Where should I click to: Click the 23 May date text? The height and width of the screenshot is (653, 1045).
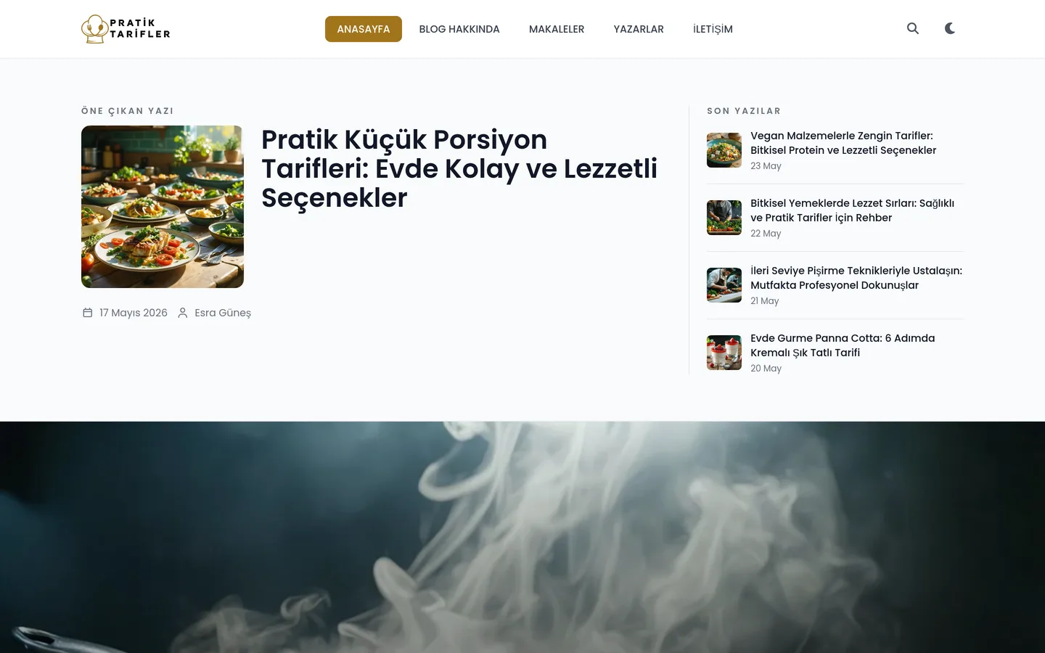(766, 166)
